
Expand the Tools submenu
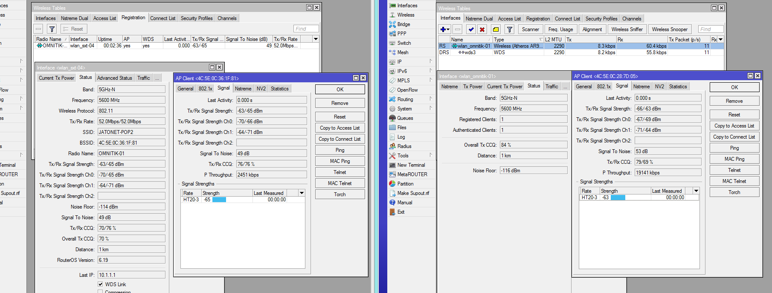pos(431,155)
